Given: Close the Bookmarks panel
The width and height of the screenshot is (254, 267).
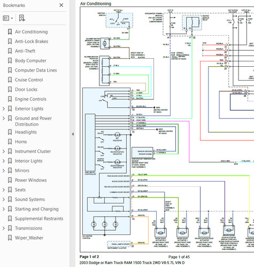Looking at the screenshot, I should [x=61, y=5].
